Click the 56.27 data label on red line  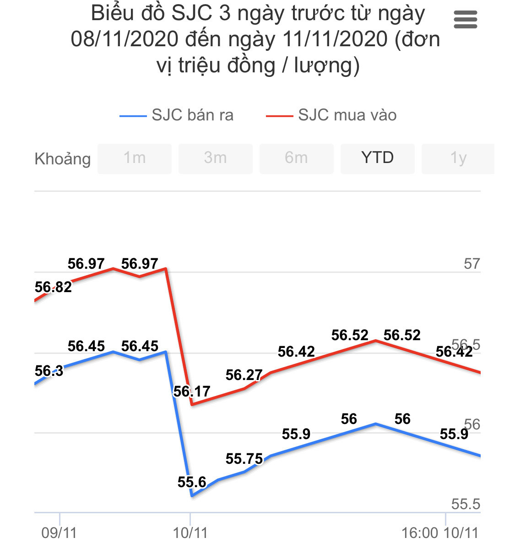pyautogui.click(x=244, y=375)
